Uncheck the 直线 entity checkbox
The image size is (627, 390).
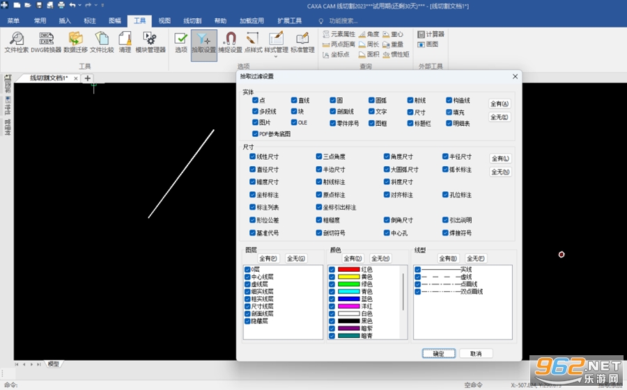tap(294, 100)
